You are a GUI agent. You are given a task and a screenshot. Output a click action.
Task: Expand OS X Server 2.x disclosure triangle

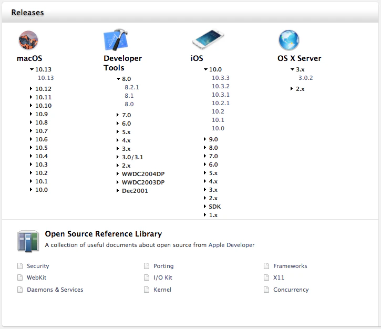point(292,89)
